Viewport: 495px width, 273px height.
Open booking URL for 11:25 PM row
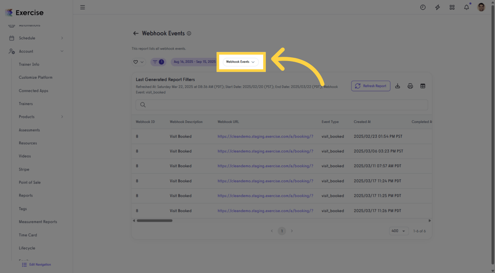coord(265,196)
